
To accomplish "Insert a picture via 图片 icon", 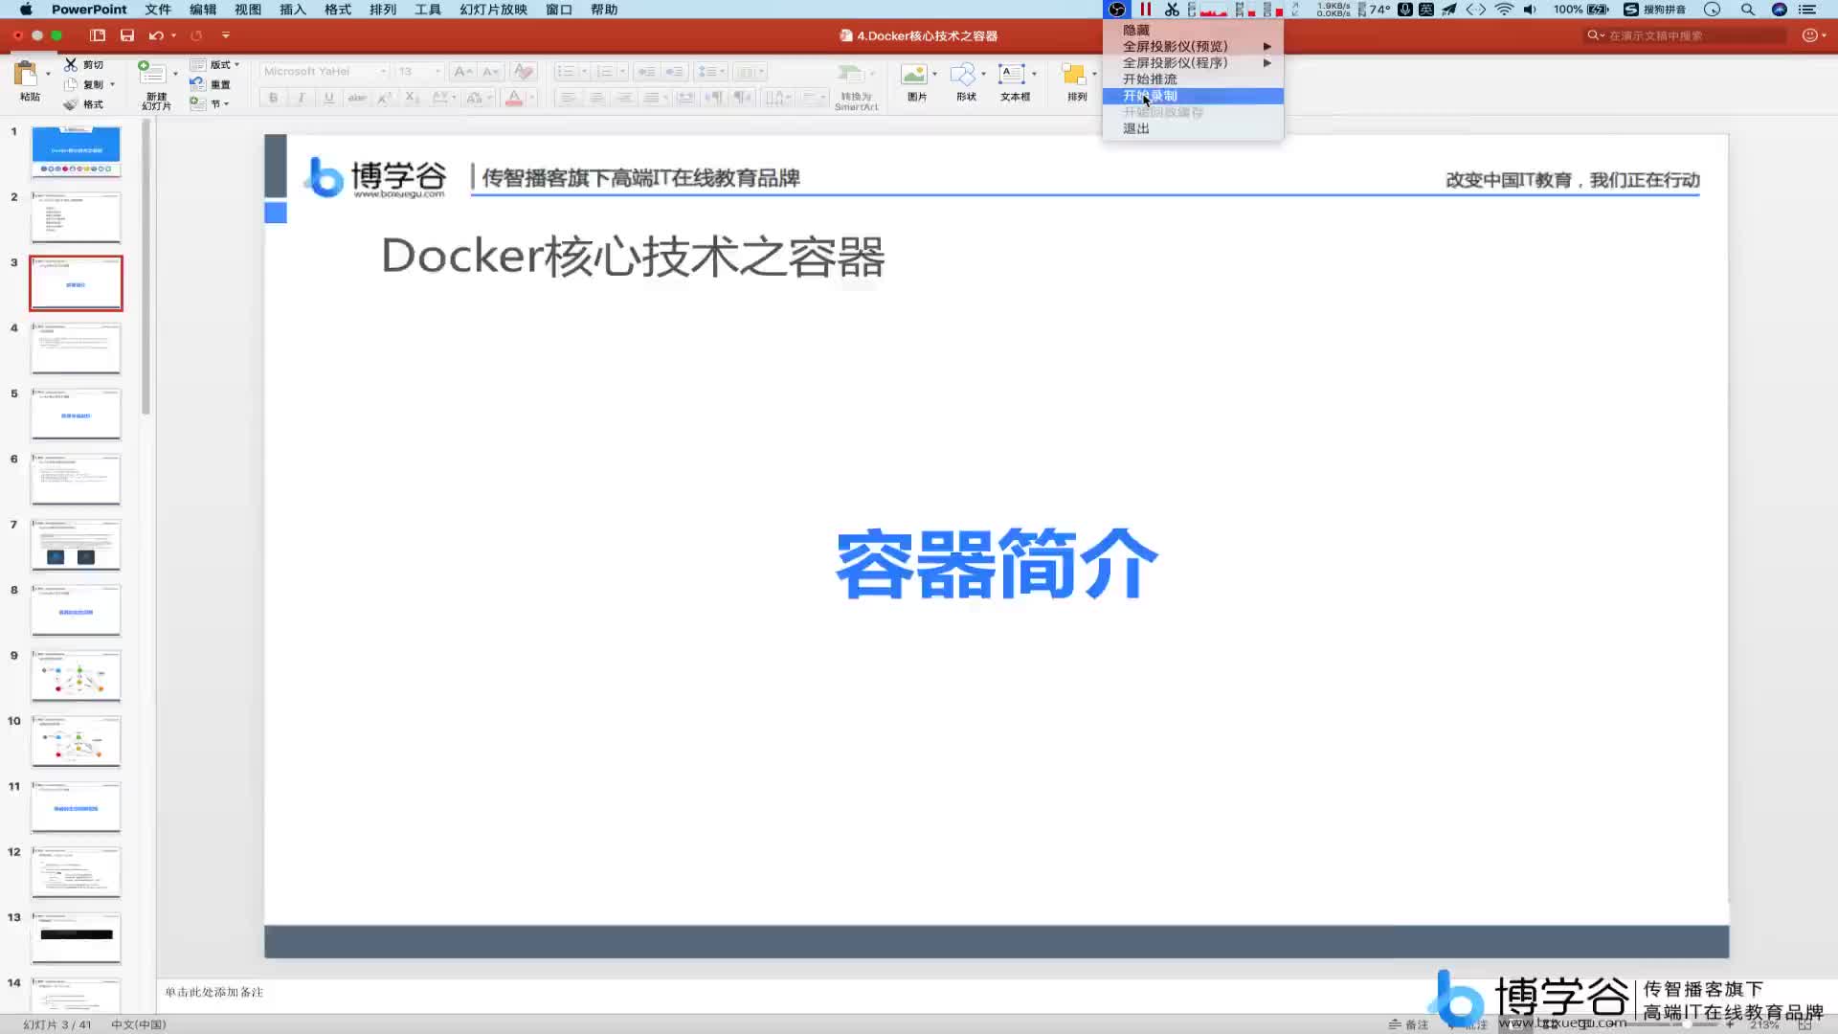I will click(x=914, y=74).
